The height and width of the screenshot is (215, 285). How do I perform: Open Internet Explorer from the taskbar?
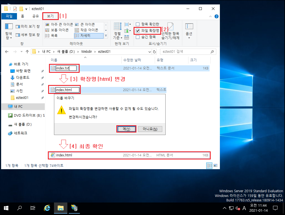pos(47,208)
